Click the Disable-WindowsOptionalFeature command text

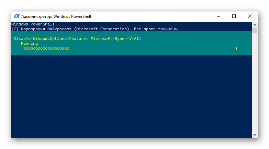tap(51, 39)
